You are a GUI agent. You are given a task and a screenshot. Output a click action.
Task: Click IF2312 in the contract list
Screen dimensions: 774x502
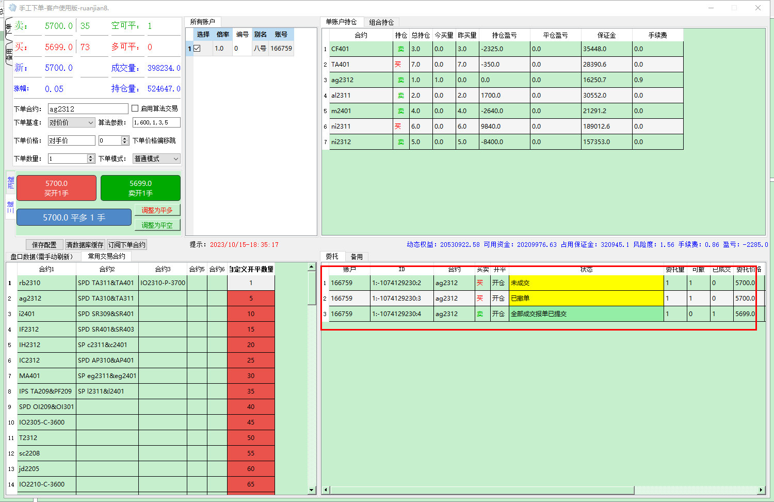(x=46, y=330)
